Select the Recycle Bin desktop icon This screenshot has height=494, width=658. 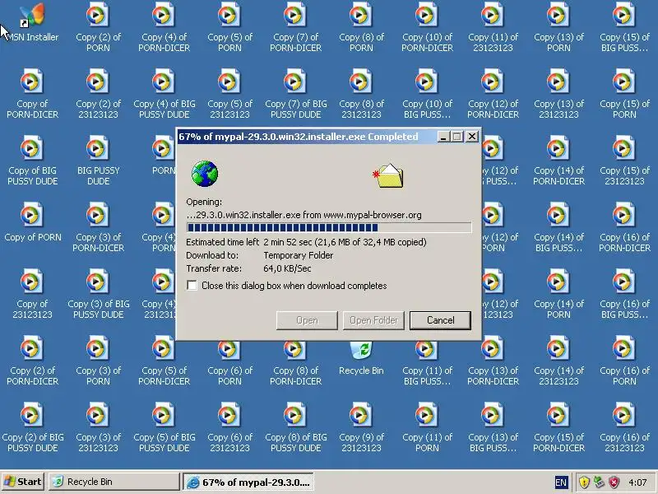coord(361,358)
